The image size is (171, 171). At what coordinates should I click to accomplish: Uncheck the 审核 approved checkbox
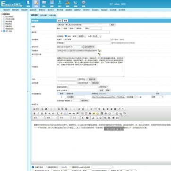tap(66, 36)
